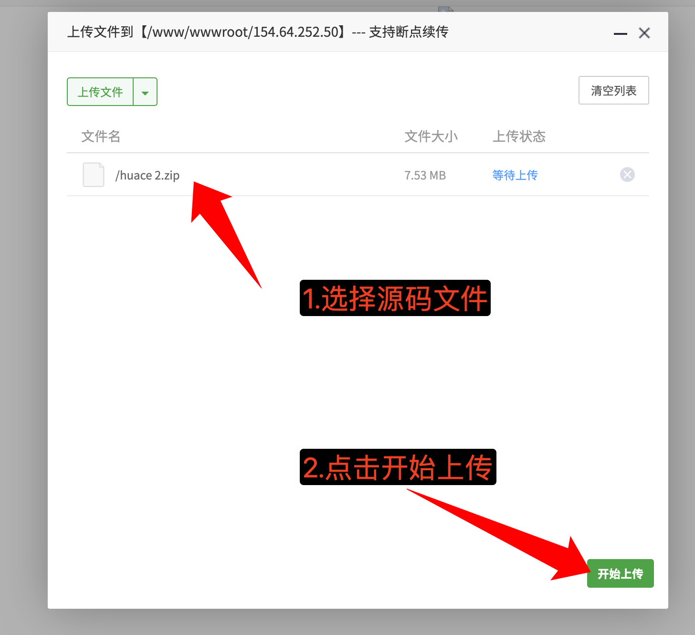
Task: Click the 上传状态 column header
Action: tap(519, 137)
